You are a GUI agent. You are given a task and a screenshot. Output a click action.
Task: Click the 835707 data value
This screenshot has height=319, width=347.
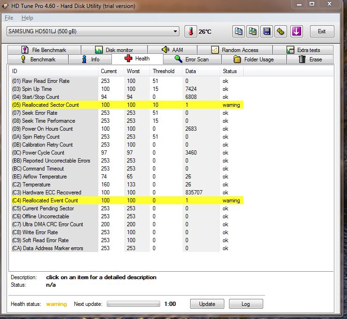(x=194, y=193)
